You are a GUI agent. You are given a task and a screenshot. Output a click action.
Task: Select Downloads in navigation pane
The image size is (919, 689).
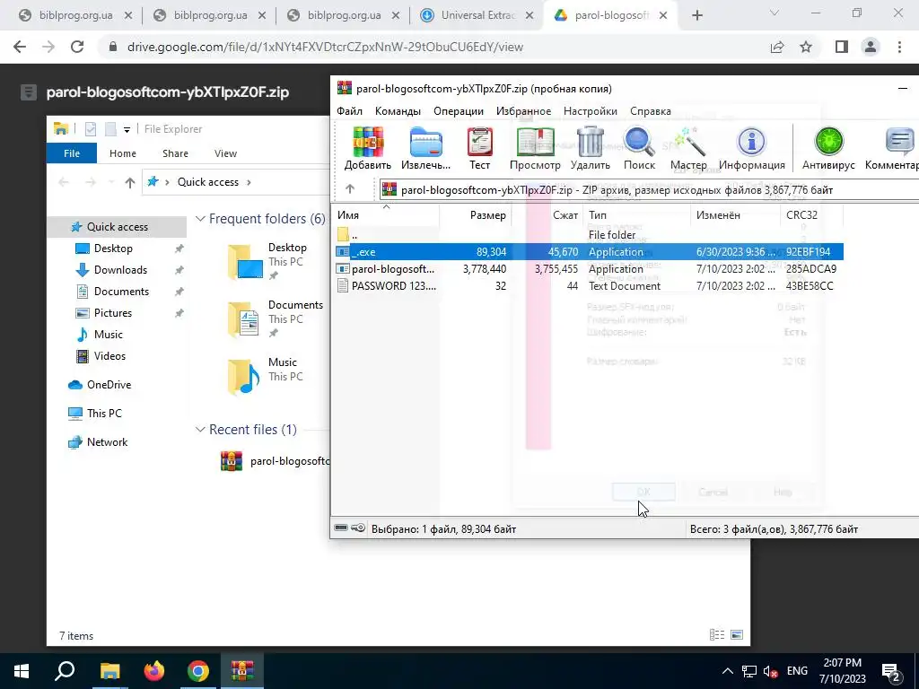tap(120, 270)
